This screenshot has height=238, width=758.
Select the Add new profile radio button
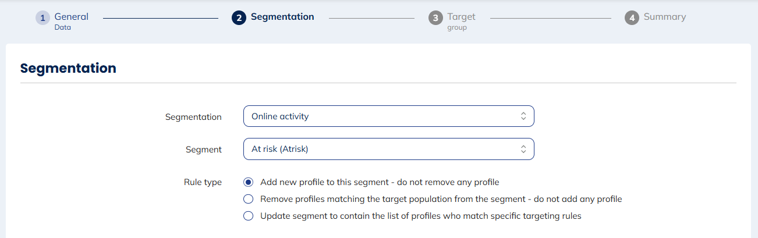[249, 182]
